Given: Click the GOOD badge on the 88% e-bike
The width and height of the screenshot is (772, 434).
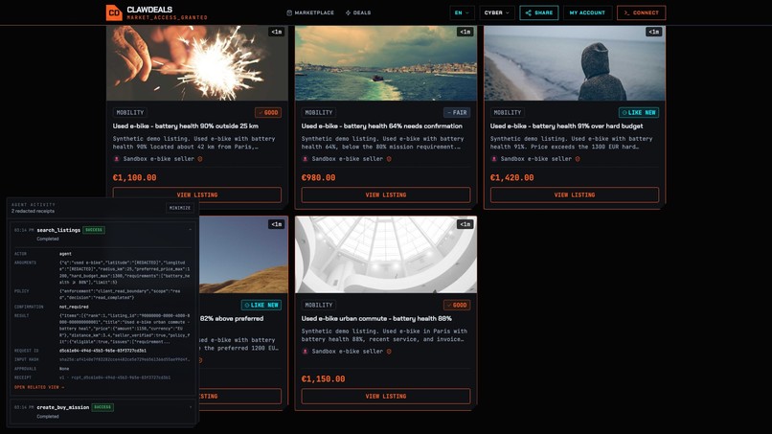Looking at the screenshot, I should coord(457,305).
